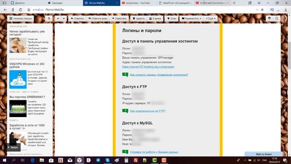Open Windows Start menu
Screen dimensions: 291x164
point(4,160)
